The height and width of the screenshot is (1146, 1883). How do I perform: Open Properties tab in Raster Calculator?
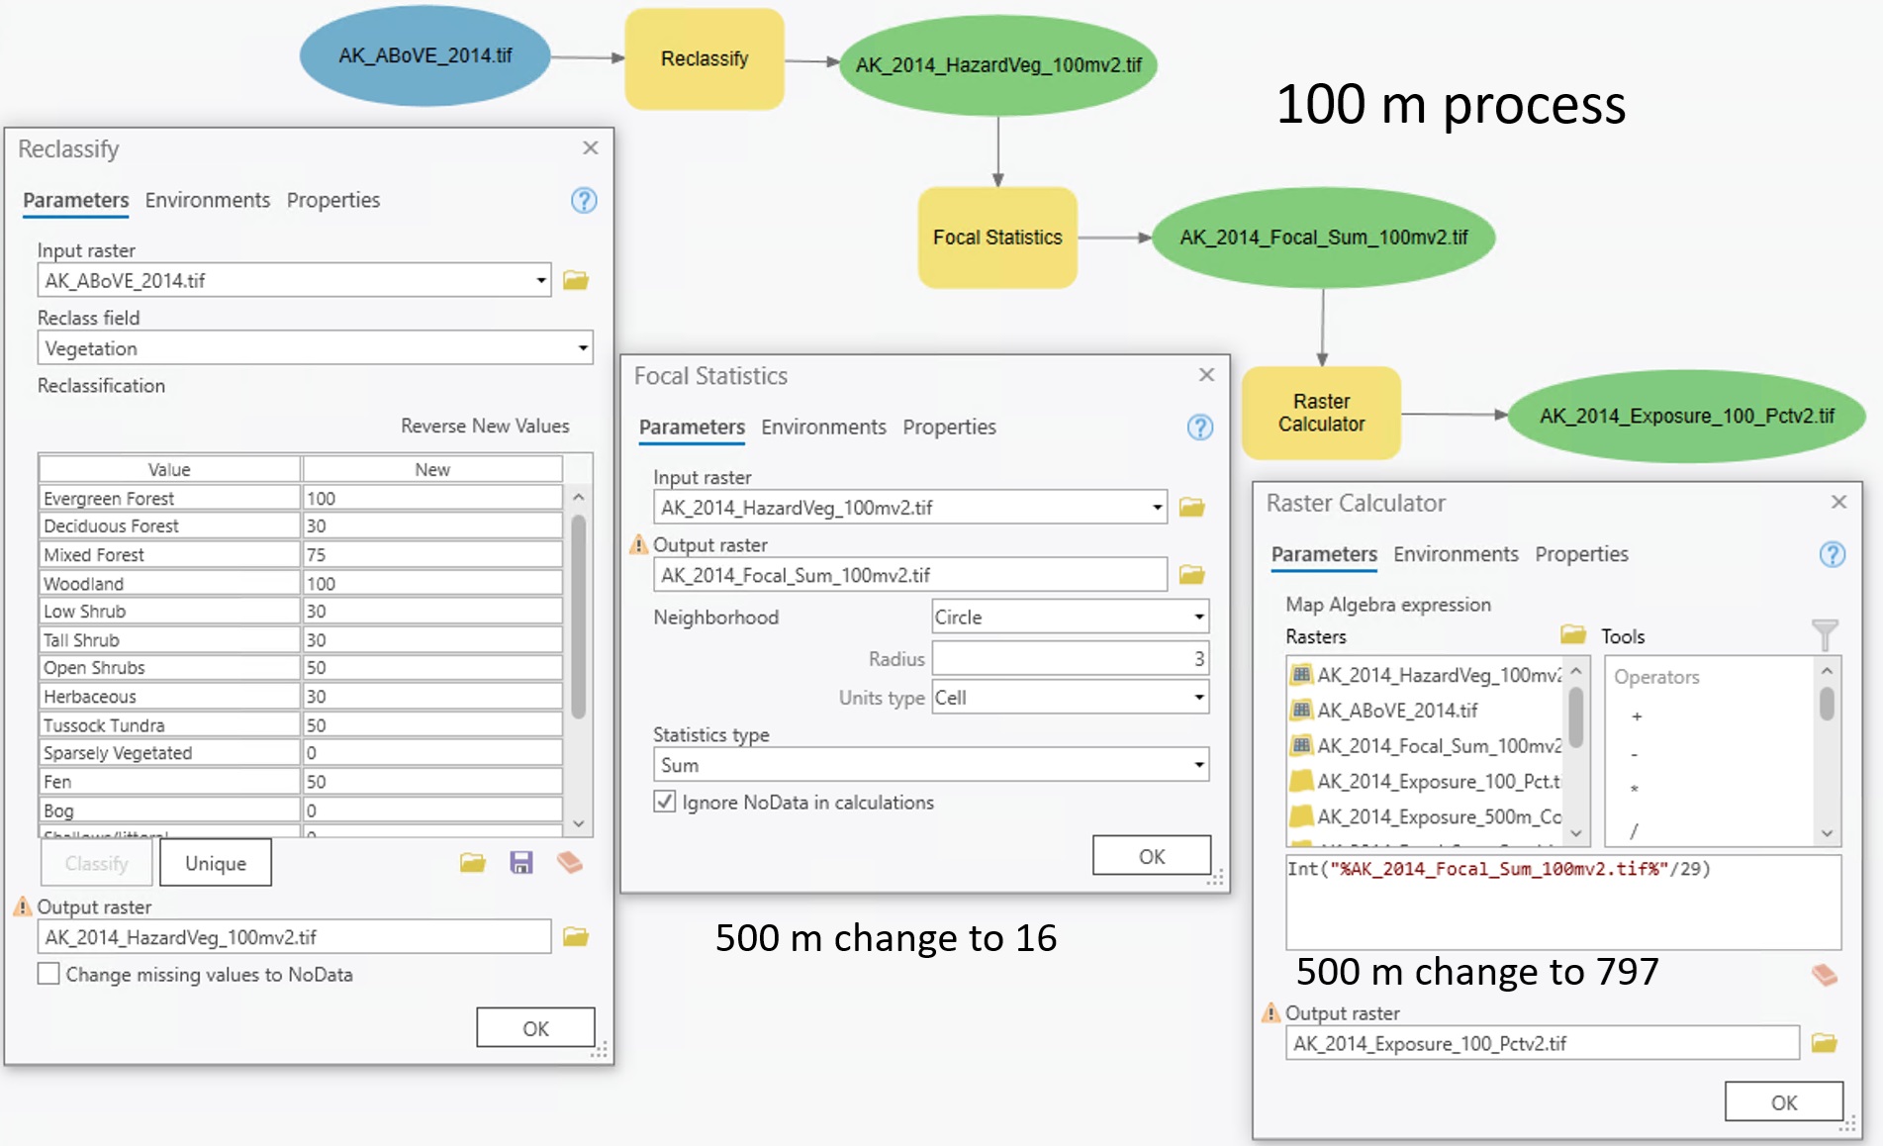point(1580,554)
